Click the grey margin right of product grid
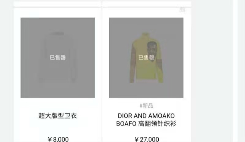245x142 pixels. click(212, 71)
